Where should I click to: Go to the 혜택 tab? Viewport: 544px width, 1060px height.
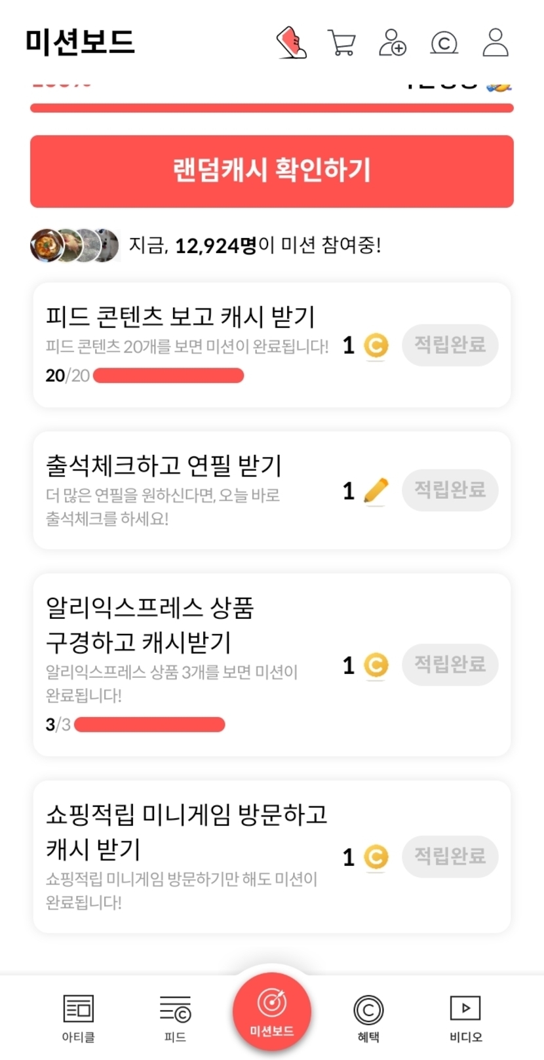click(x=368, y=1017)
